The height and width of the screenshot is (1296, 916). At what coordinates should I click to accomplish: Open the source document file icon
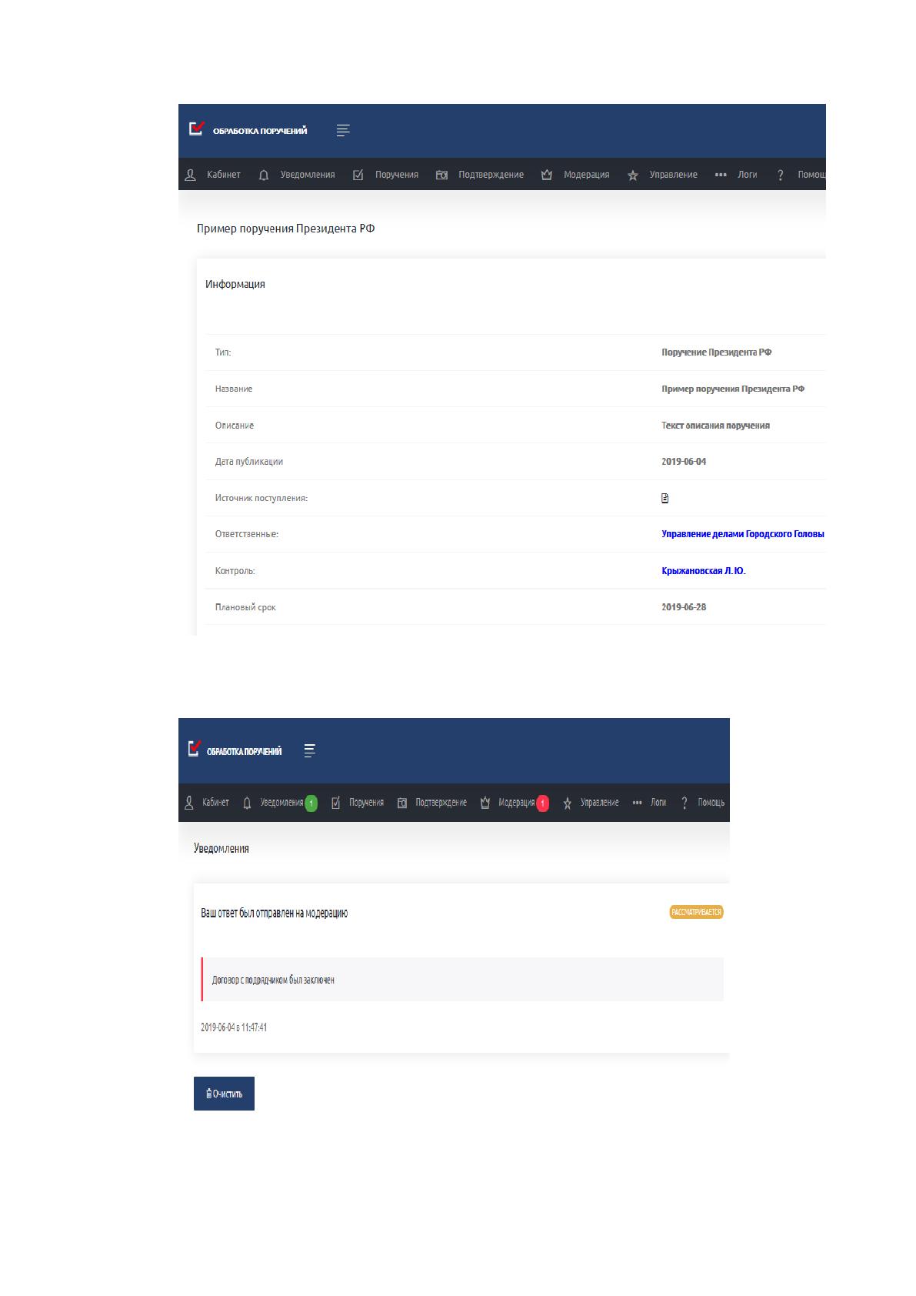tap(665, 498)
